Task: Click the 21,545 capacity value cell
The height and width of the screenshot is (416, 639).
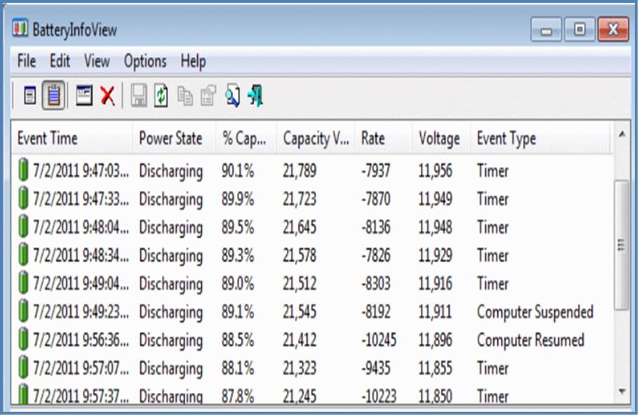Action: [300, 312]
